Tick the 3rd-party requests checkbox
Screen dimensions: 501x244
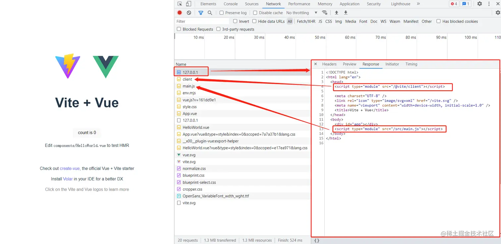point(218,29)
